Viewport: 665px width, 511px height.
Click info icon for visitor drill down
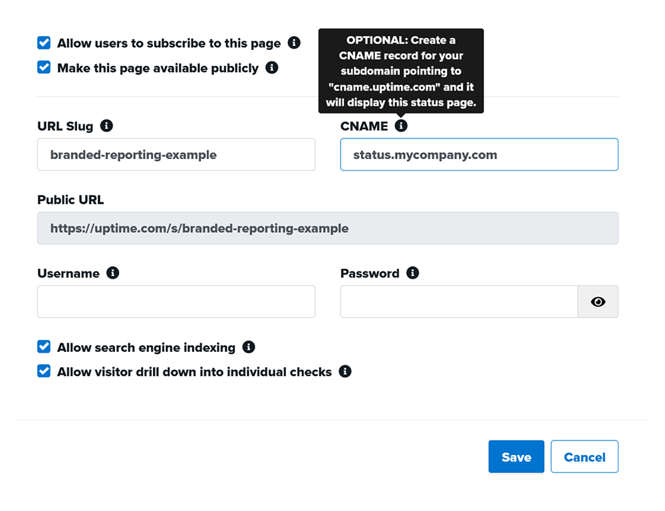[x=344, y=372]
